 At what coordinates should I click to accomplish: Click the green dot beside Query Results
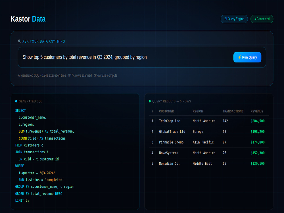point(150,101)
